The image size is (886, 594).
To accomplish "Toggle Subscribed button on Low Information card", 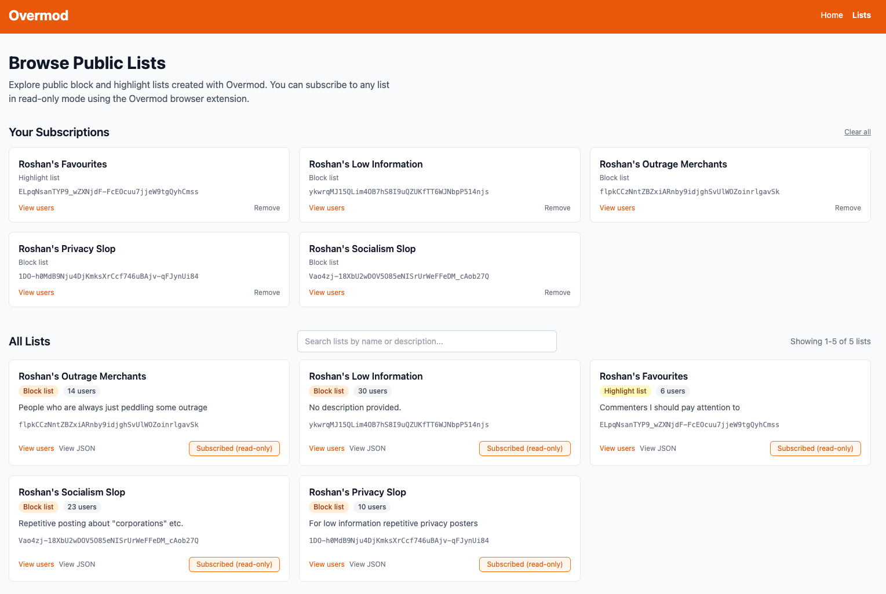I will (524, 449).
